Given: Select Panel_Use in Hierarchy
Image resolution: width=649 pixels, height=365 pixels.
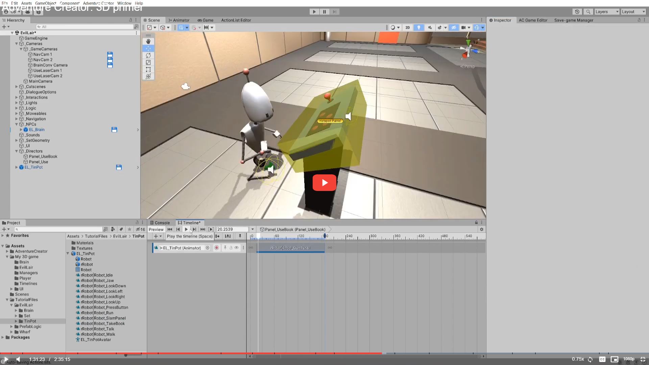Looking at the screenshot, I should point(38,162).
